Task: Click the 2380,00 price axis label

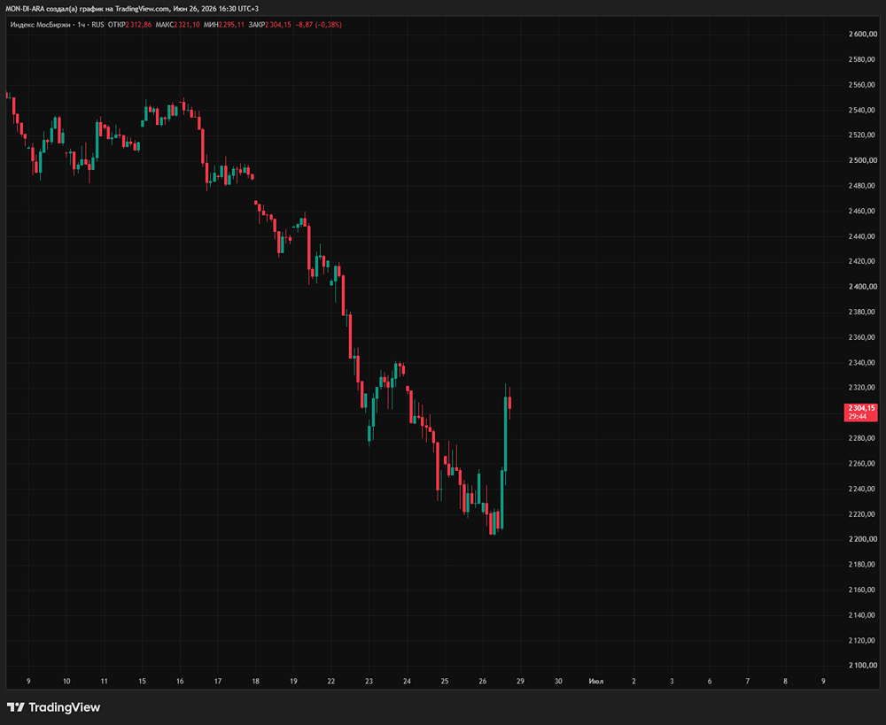Action: tap(862, 312)
